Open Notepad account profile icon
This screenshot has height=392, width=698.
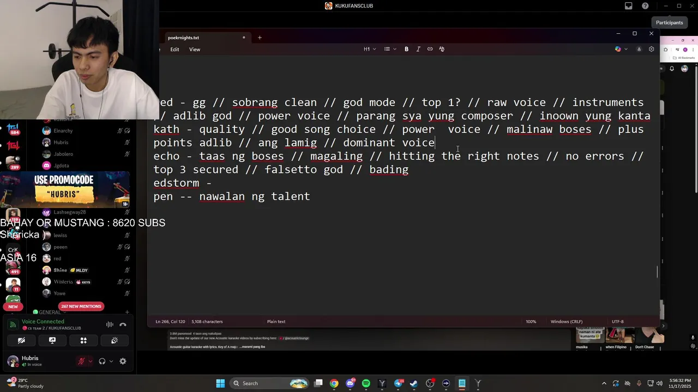pos(639,49)
